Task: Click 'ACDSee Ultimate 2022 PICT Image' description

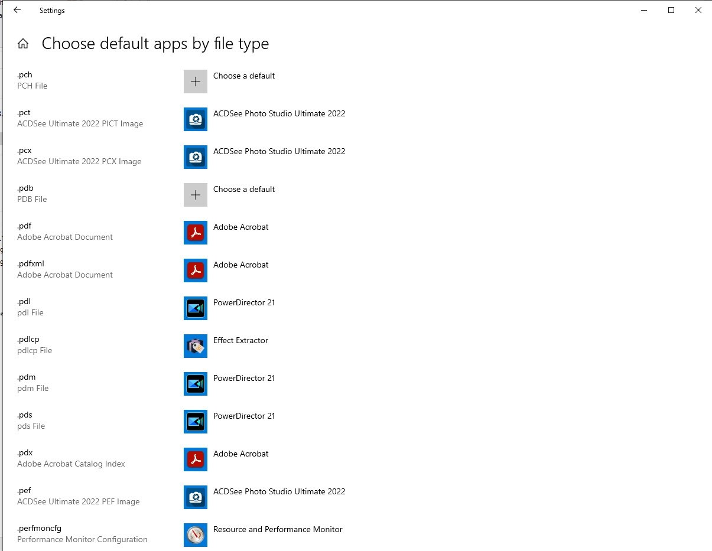Action: click(x=80, y=123)
